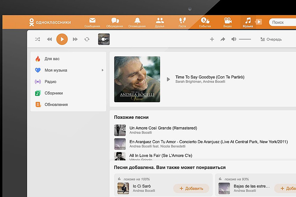Viewport: 296px width, 197px height.
Task: Select the Io Ci Sarò title
Action: click(x=142, y=186)
